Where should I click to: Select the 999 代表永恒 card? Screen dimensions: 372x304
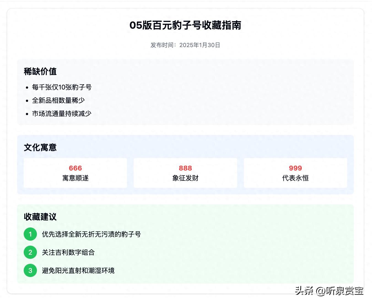click(295, 173)
